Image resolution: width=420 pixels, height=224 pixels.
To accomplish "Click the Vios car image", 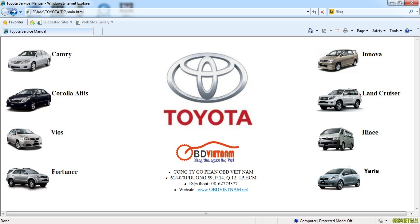I will [x=25, y=139].
